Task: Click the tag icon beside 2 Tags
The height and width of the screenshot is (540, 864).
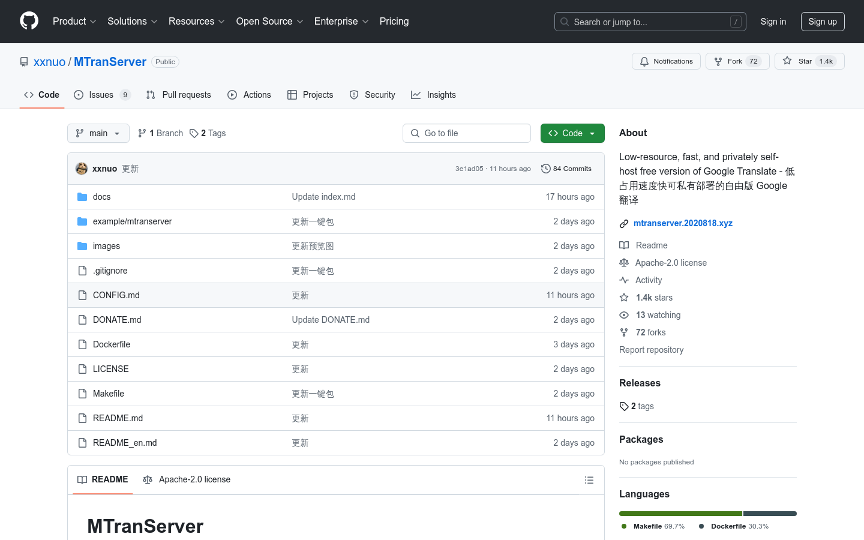Action: point(194,133)
